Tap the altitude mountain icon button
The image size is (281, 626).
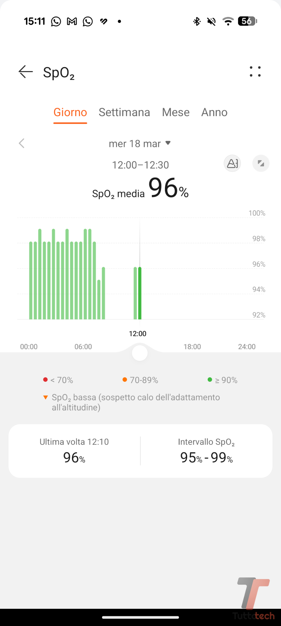[232, 163]
